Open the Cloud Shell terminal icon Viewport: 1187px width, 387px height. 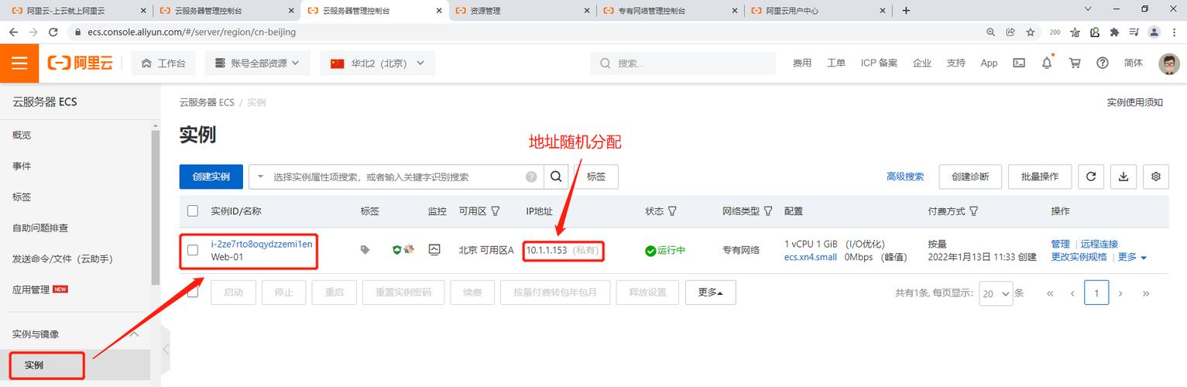pyautogui.click(x=1019, y=63)
